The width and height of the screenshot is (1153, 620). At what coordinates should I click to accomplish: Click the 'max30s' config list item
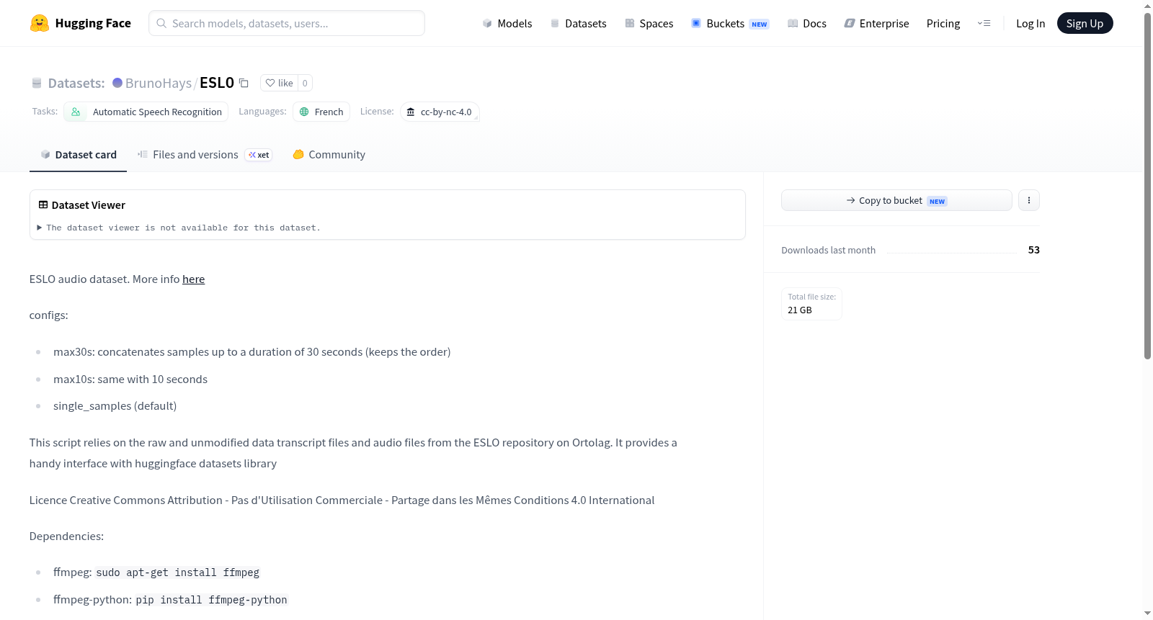pyautogui.click(x=252, y=352)
